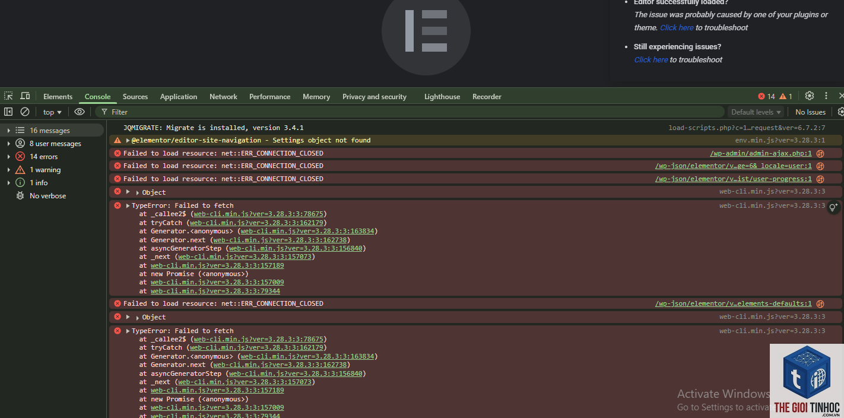This screenshot has height=418, width=844.
Task: Click the eye icon for live expression
Action: (80, 112)
